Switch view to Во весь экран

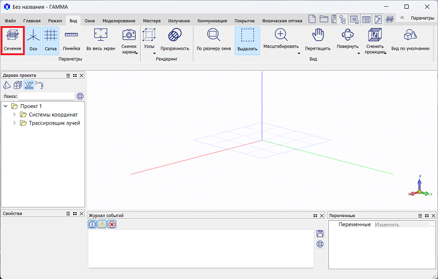[x=100, y=40]
